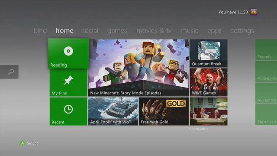Open the sponsored diner ad tile
The width and height of the screenshot is (277, 156).
[209, 111]
